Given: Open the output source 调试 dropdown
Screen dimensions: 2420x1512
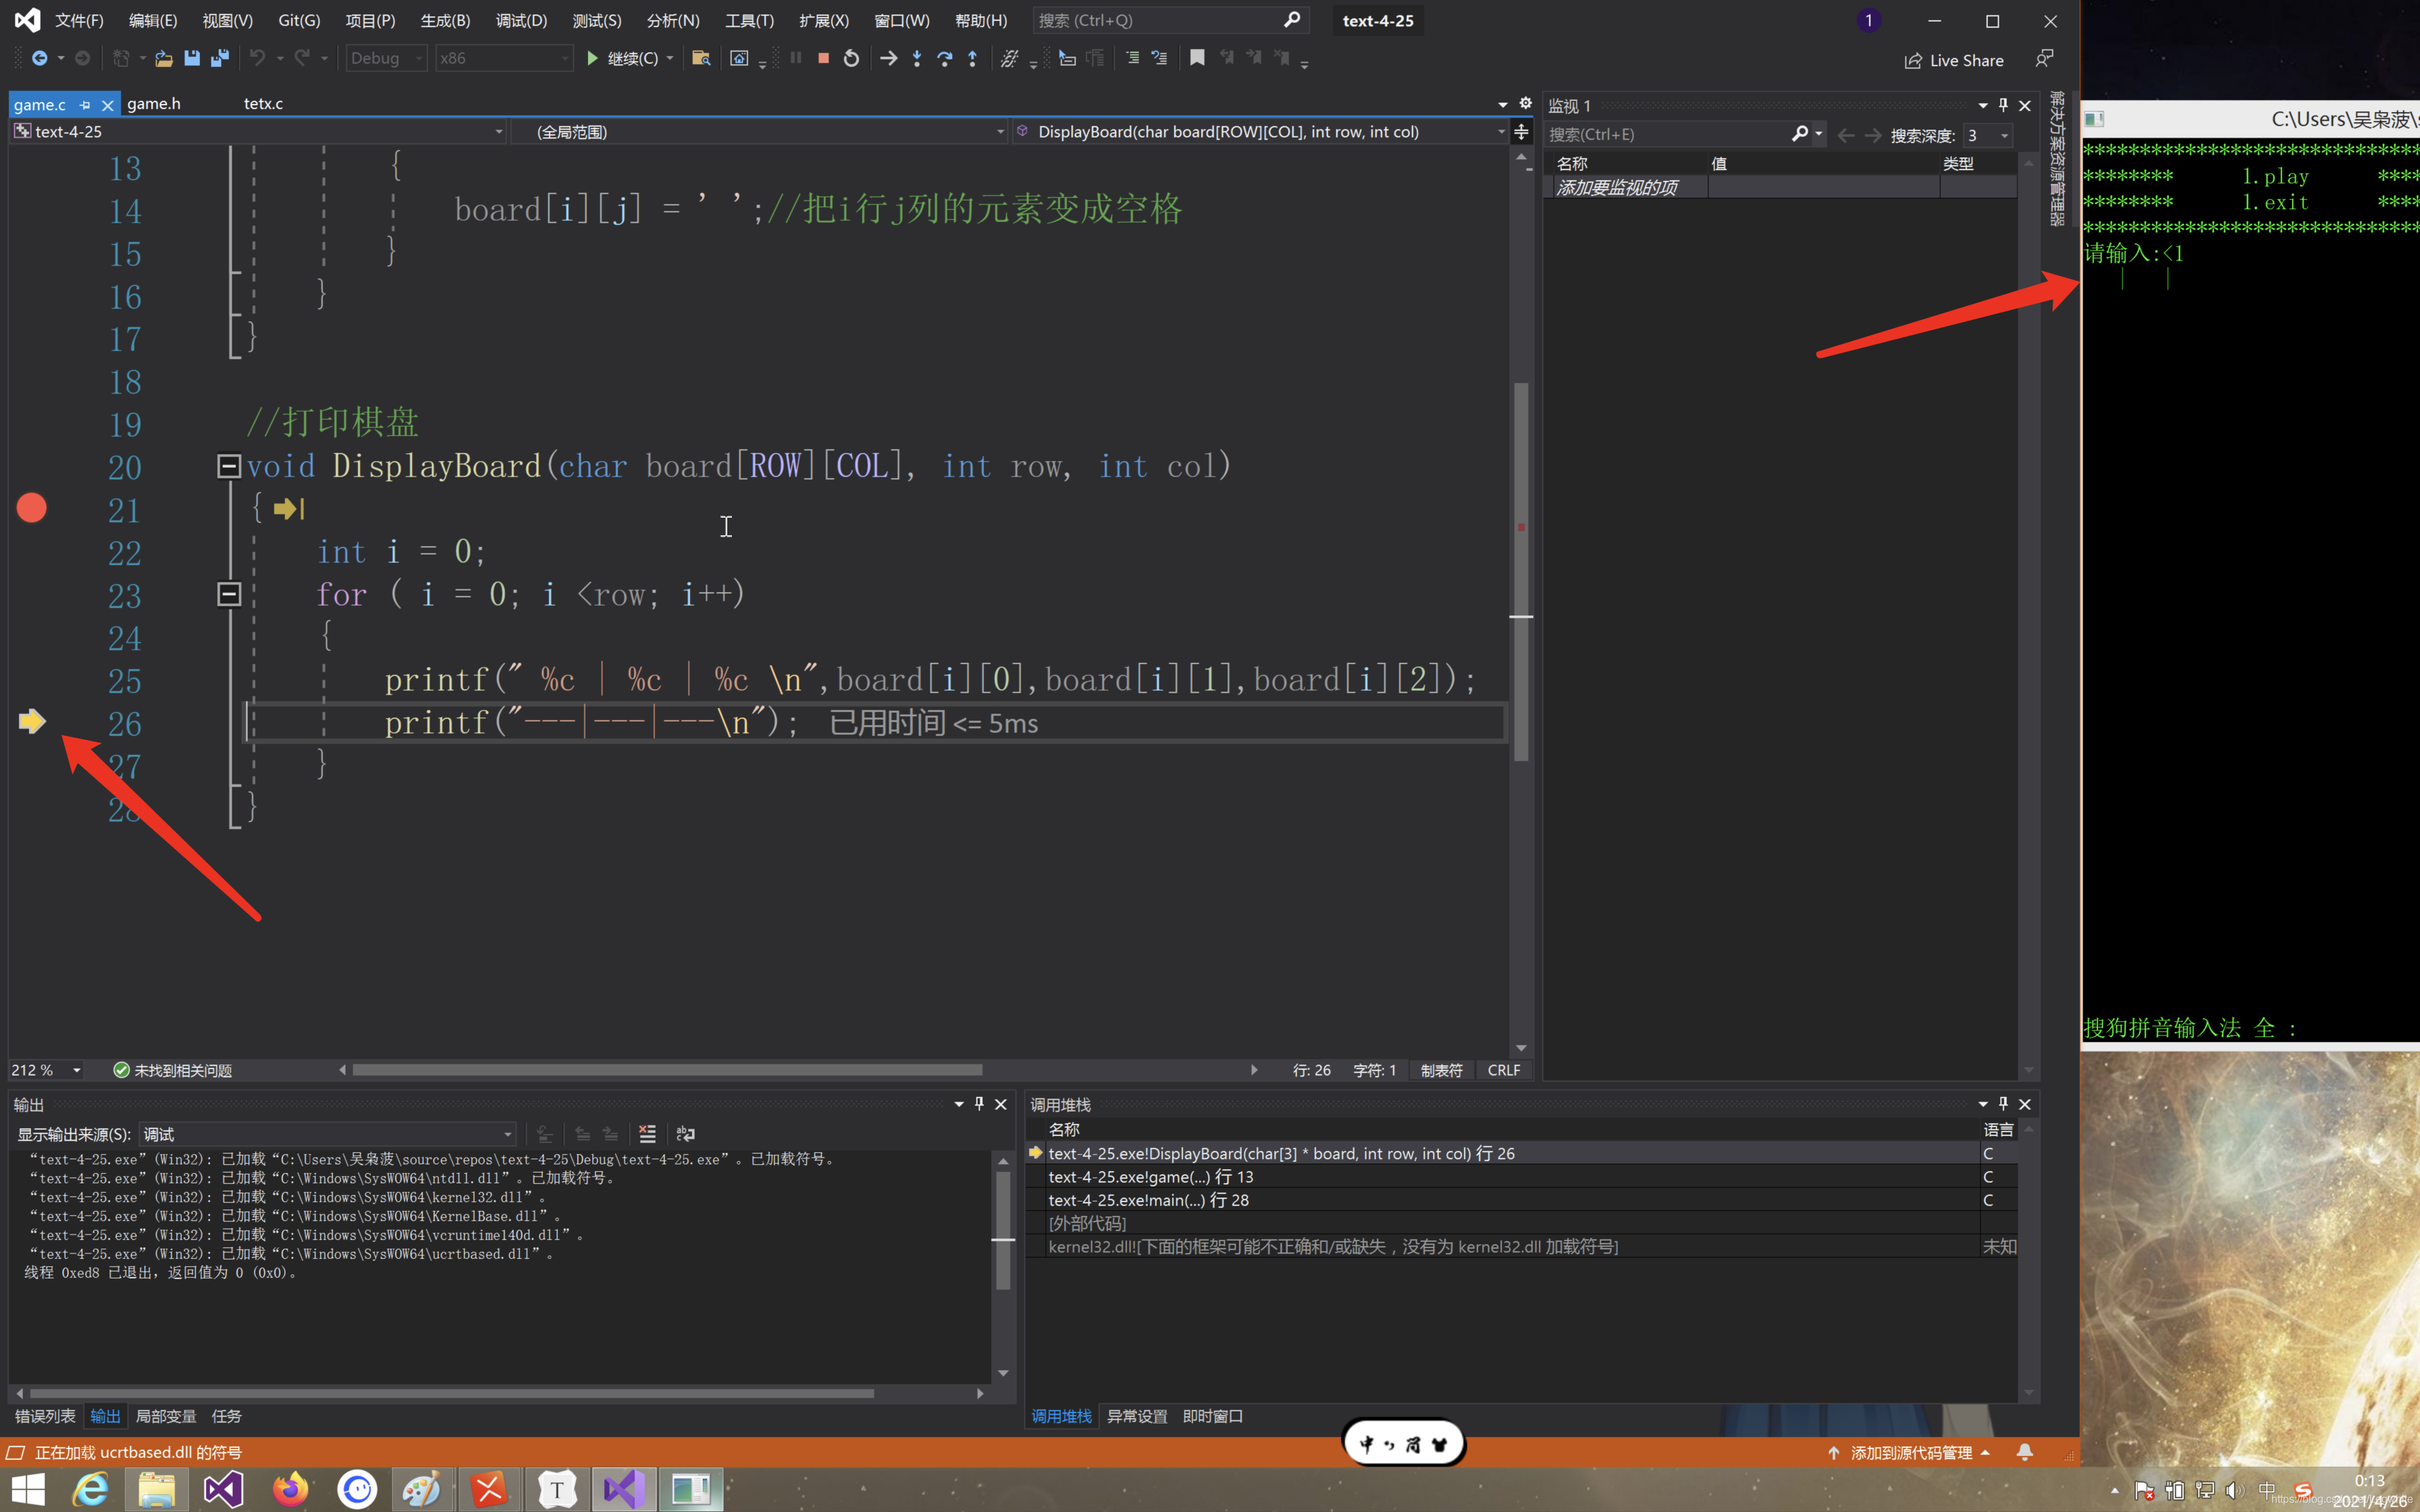Looking at the screenshot, I should pos(327,1134).
